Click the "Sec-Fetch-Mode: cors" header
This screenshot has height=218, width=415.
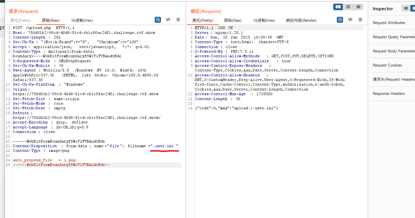point(37,103)
